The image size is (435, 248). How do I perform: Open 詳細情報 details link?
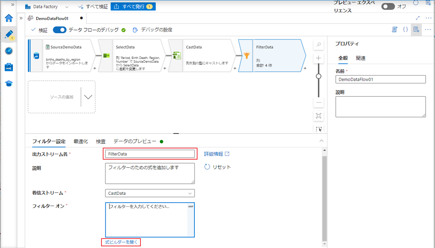click(x=217, y=154)
